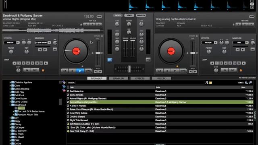
Task: Switch to the BROWSER tab
Action: (x=97, y=79)
